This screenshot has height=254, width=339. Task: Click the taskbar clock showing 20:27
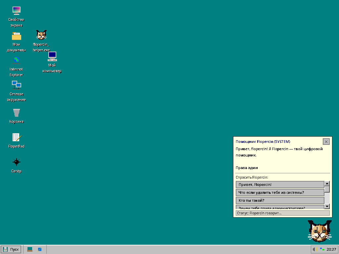[331, 249]
